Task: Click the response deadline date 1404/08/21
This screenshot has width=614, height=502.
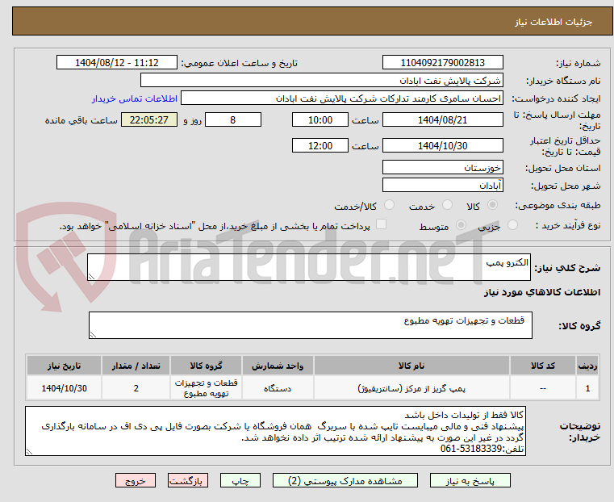Action: (x=442, y=119)
